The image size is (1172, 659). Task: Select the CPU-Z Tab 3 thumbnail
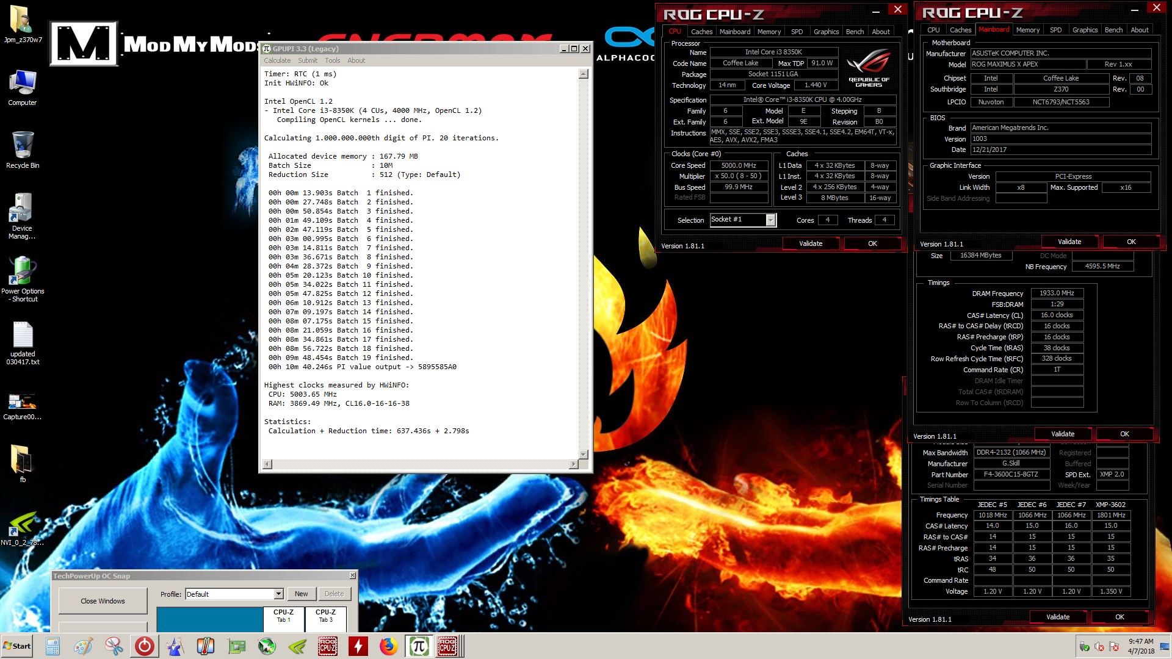325,618
